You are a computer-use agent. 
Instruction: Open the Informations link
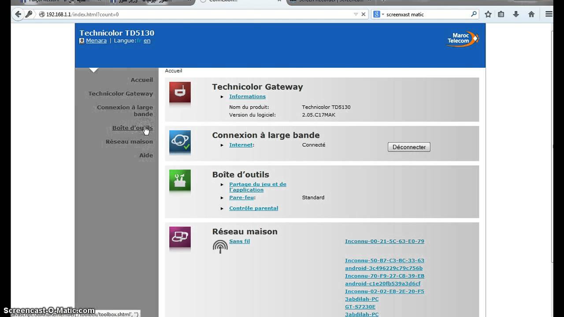point(247,96)
